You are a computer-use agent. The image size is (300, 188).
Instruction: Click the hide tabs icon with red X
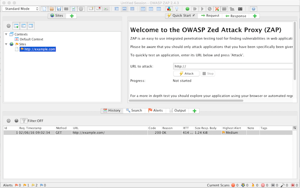[98, 9]
